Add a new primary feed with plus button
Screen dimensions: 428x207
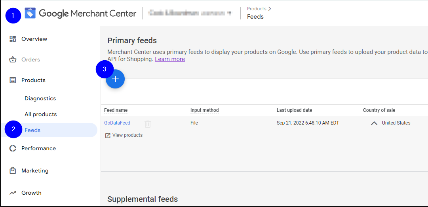115,79
